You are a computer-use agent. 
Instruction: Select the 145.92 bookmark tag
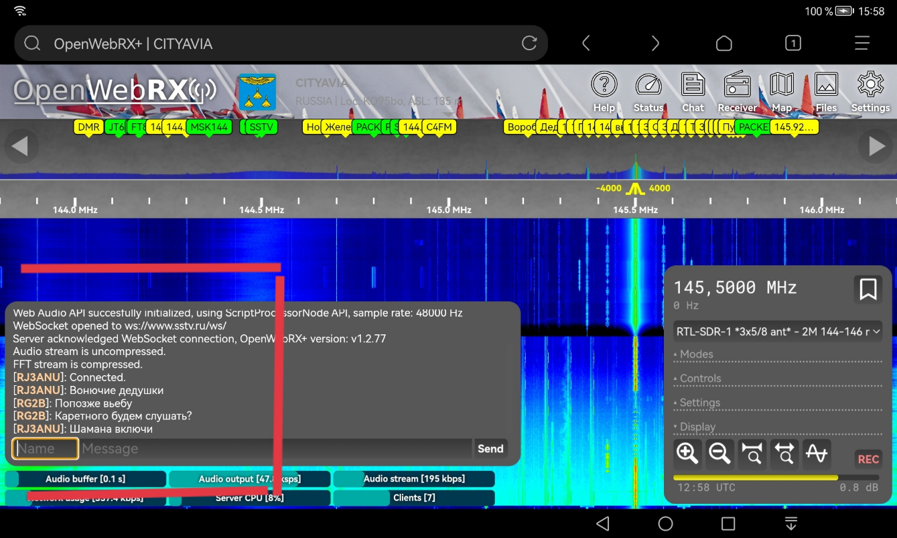tap(794, 127)
